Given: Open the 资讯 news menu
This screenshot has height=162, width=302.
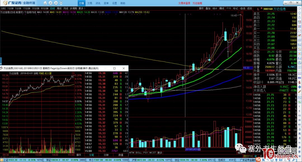Looking at the screenshot, I should coord(98,3).
